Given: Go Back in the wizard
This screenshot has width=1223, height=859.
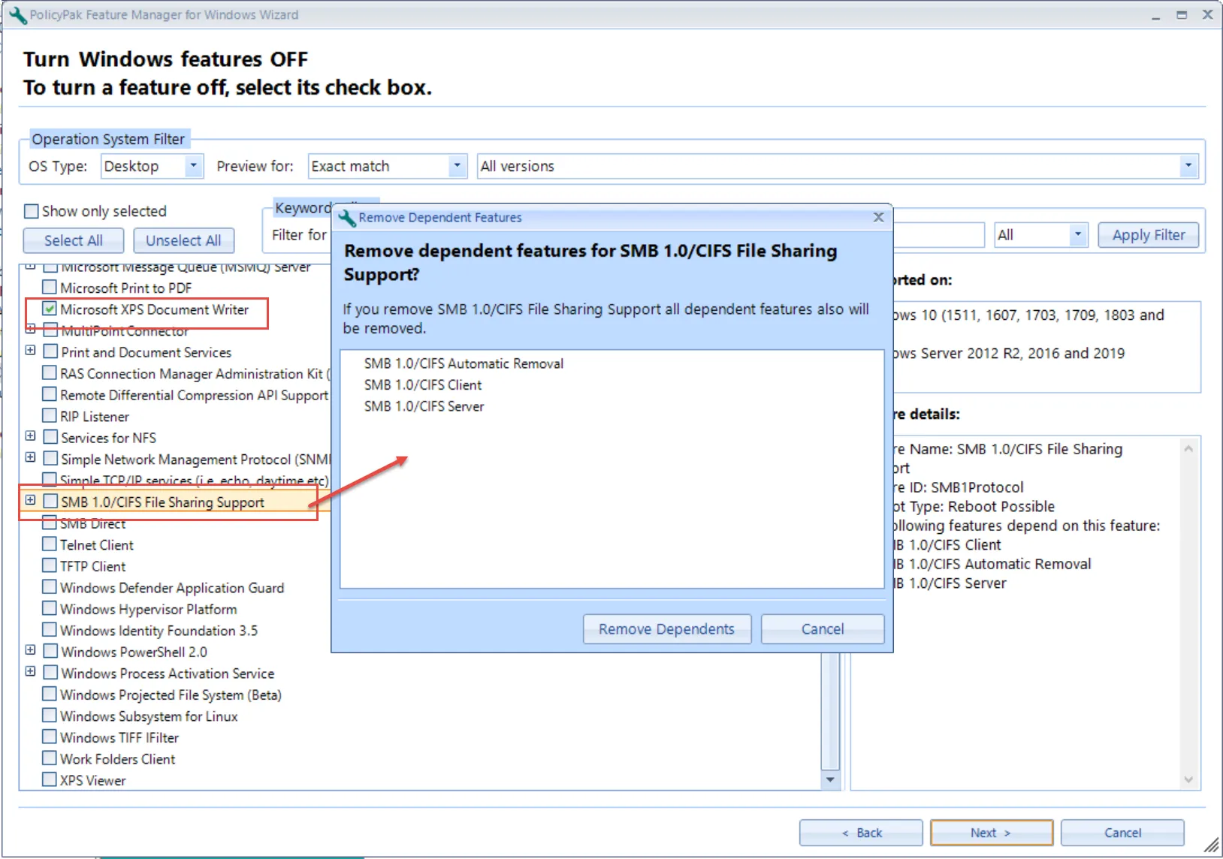Looking at the screenshot, I should pyautogui.click(x=861, y=833).
